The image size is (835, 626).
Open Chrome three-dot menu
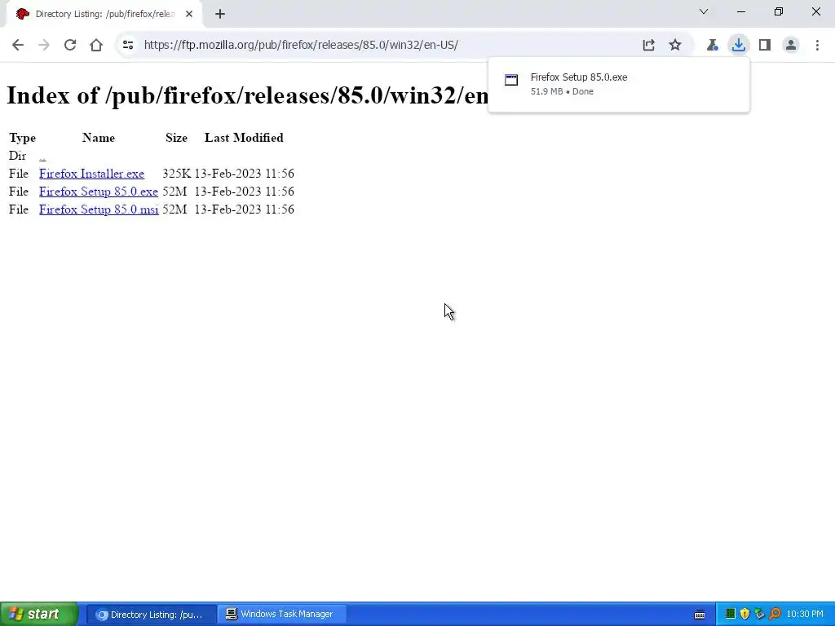coord(817,45)
